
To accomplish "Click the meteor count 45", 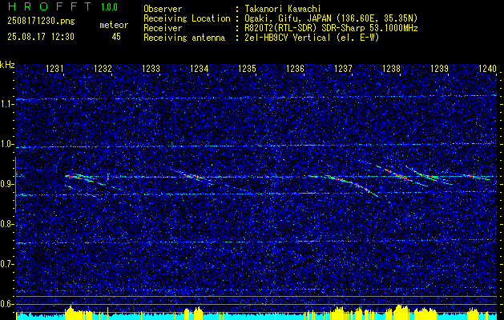I will pos(116,37).
